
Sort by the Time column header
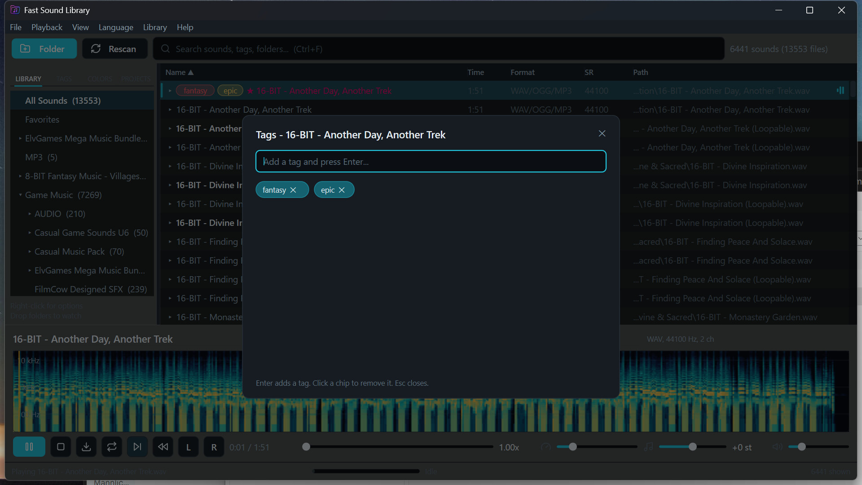click(475, 72)
